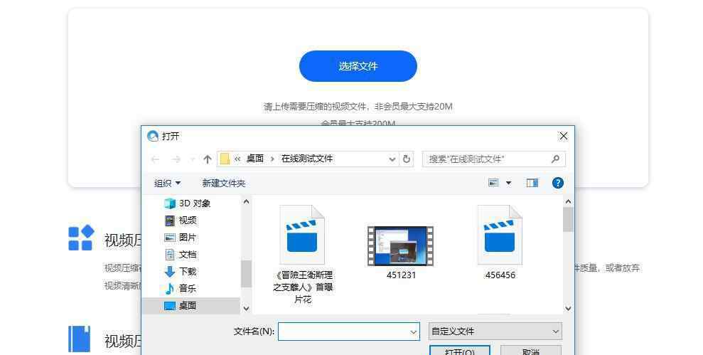Viewport: 703px width, 355px height.
Task: Change view with the view icon
Action: coord(493,183)
